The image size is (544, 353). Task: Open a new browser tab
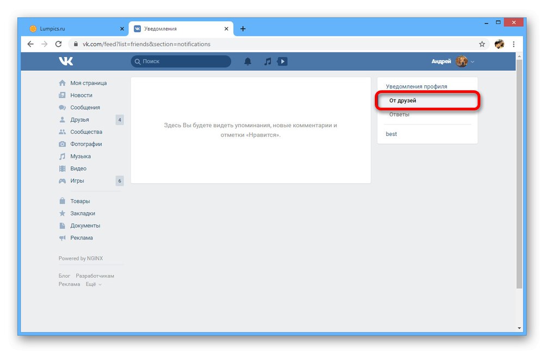(x=243, y=29)
